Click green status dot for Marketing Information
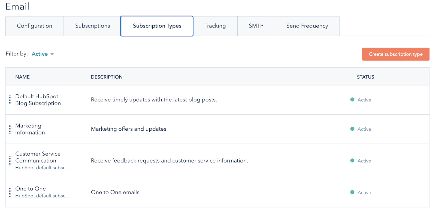Screen dimensions: 436x213 352,129
